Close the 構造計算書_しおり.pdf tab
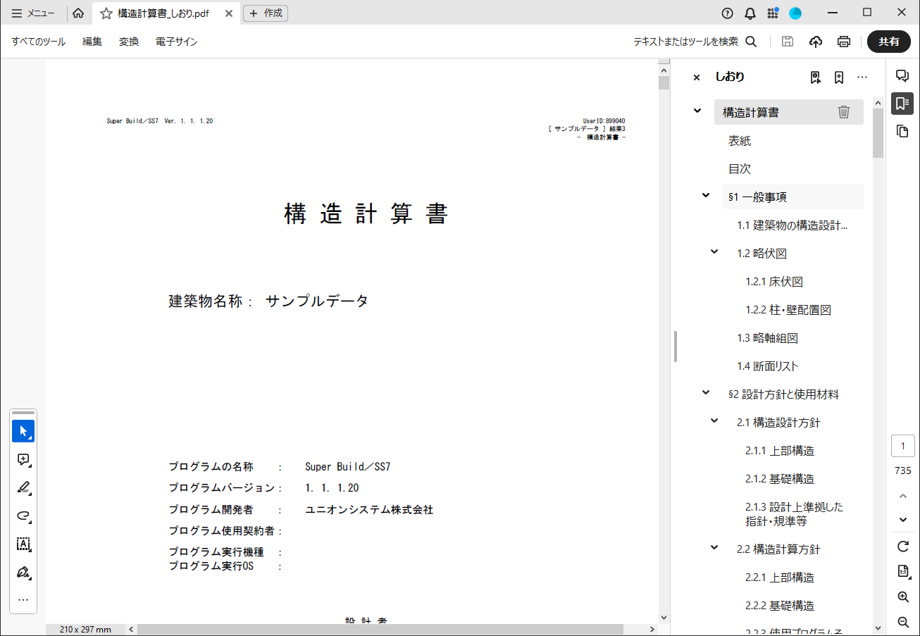920x636 pixels. click(x=229, y=13)
